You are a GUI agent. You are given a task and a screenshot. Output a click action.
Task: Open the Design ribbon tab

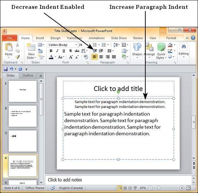(x=56, y=38)
